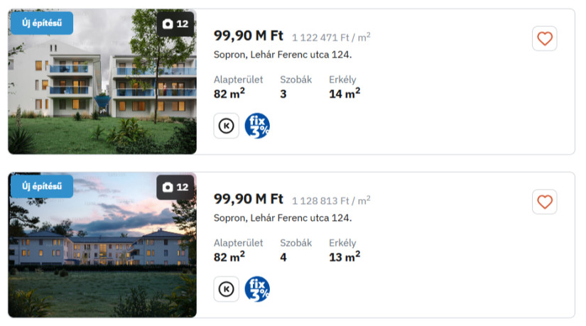Click the 99,90 M Ft price of the second listing
This screenshot has width=586, height=326.
[x=249, y=200]
